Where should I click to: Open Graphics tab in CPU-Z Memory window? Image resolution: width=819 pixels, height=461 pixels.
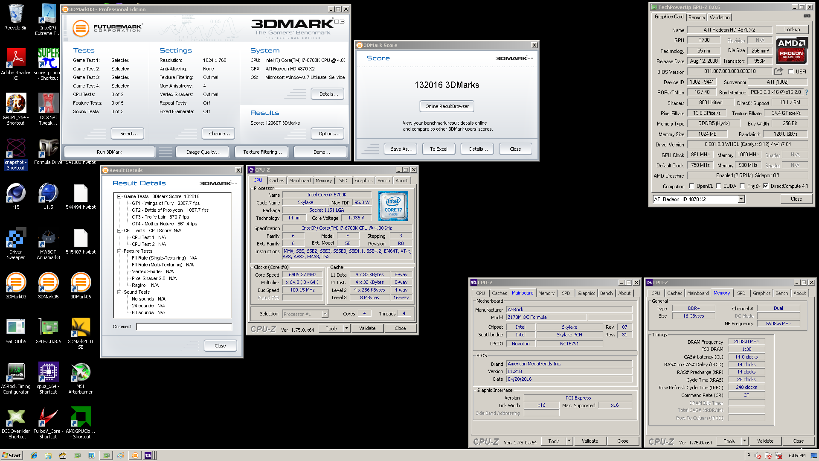[762, 293]
